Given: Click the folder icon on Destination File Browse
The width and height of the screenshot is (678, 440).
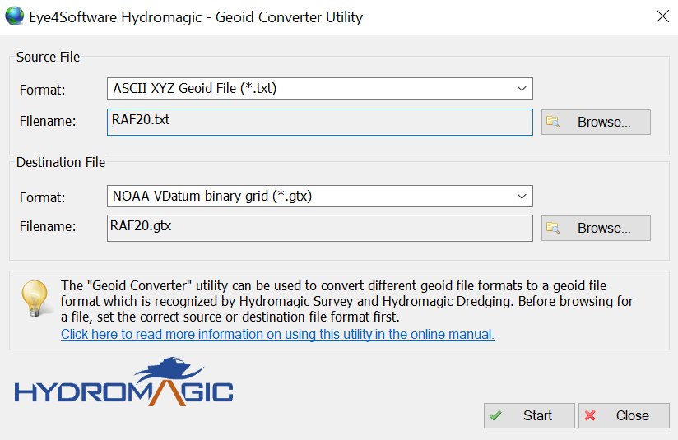Looking at the screenshot, I should (553, 229).
